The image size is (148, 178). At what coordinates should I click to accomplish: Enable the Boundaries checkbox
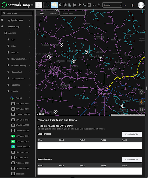[x=13, y=174]
